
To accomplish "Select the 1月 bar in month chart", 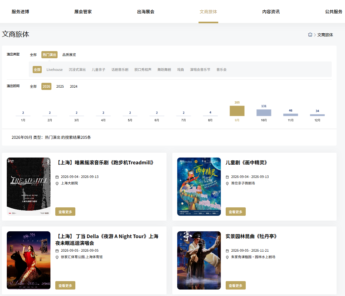I will (x=23, y=116).
